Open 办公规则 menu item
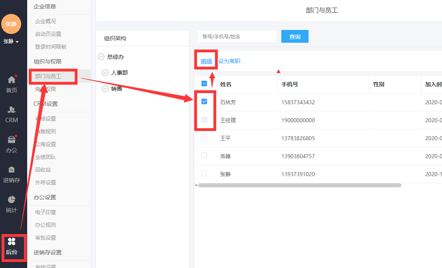This screenshot has width=442, height=268. 46,225
